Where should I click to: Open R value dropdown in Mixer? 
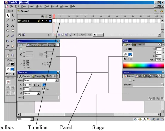(x=163, y=49)
